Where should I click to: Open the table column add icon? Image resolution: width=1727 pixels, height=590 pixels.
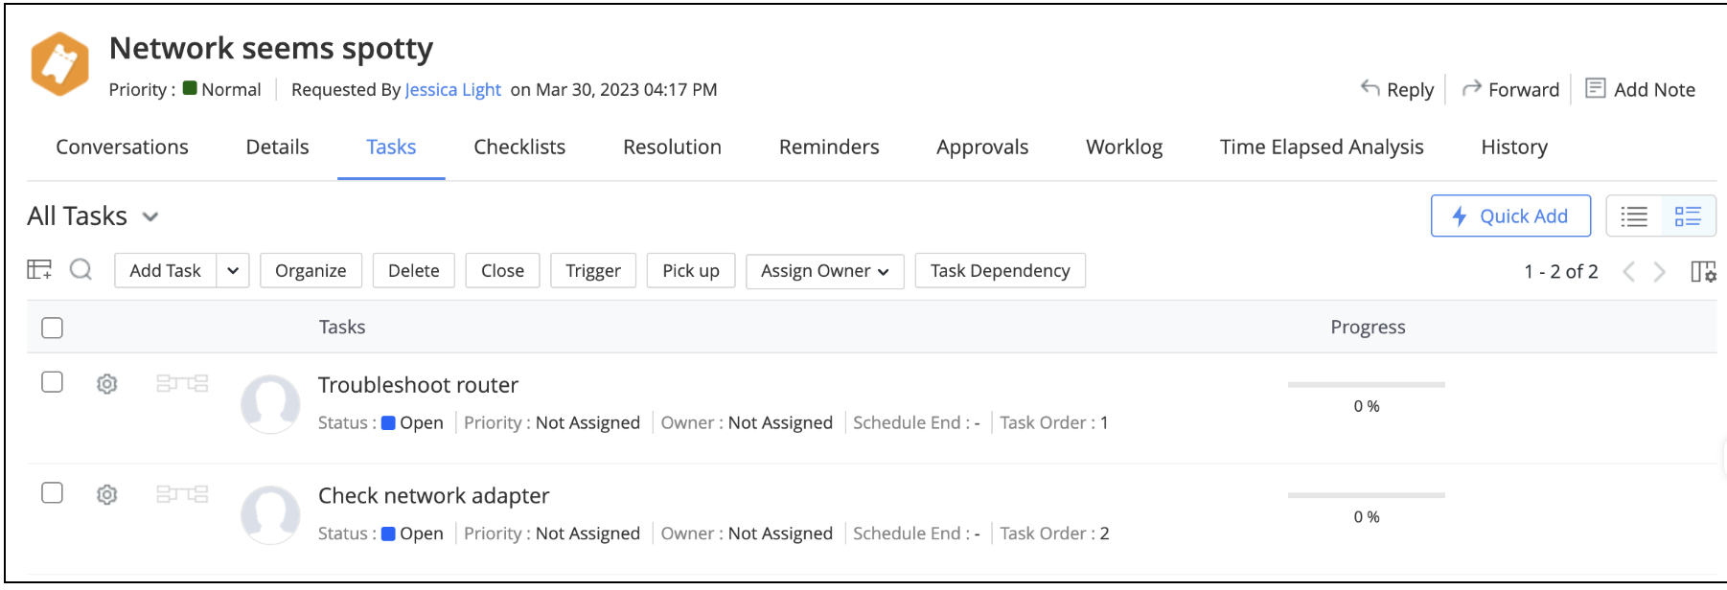click(39, 270)
